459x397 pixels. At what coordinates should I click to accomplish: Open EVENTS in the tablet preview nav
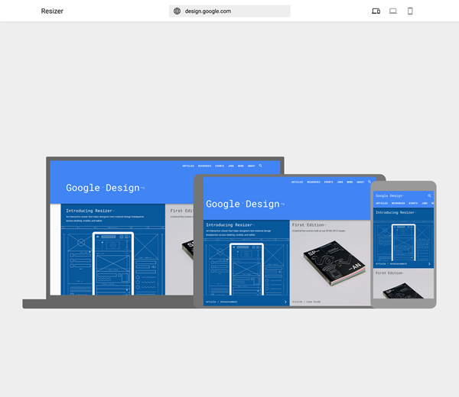click(328, 182)
